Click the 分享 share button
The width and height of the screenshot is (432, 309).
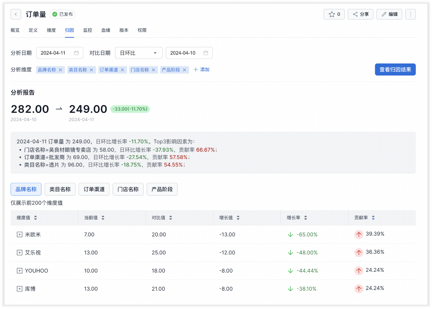360,14
